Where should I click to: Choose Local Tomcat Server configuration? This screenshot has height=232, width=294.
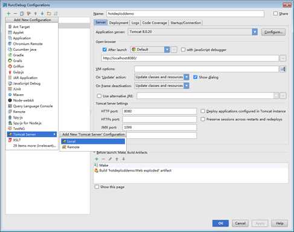[93, 141]
